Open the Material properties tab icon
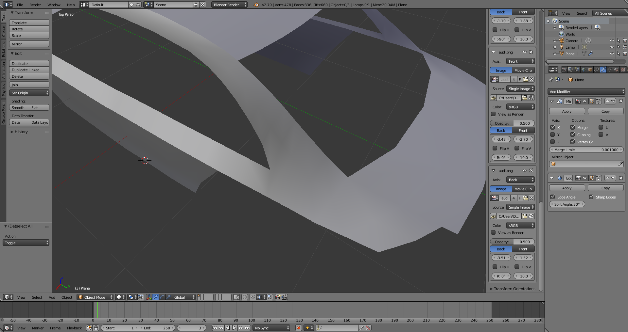 click(x=616, y=70)
